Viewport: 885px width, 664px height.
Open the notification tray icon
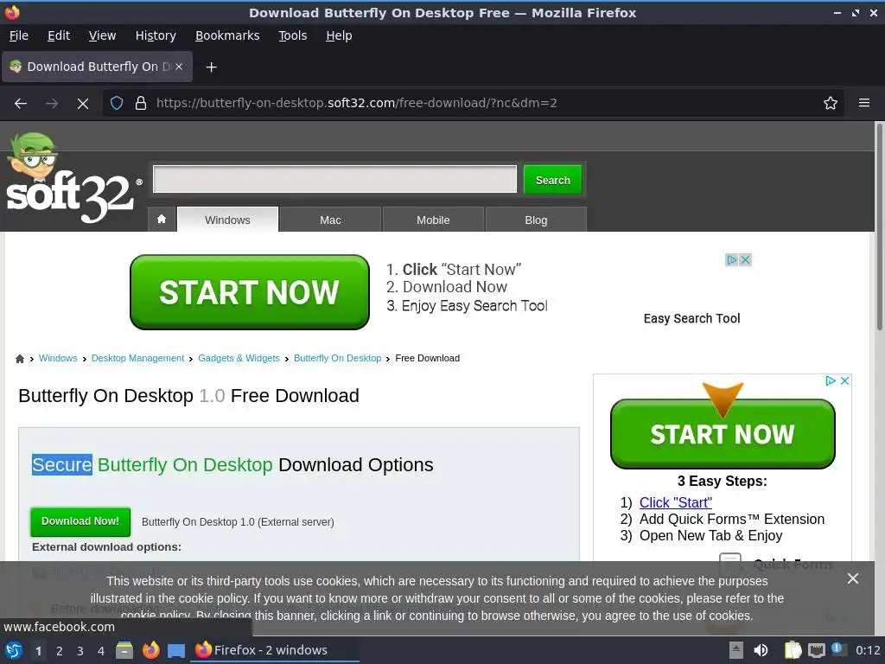tap(838, 649)
